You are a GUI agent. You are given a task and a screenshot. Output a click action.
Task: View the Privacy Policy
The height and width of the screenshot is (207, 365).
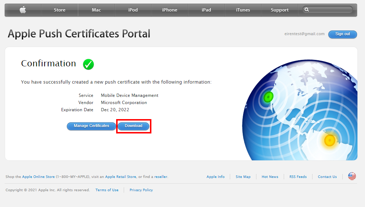141,190
